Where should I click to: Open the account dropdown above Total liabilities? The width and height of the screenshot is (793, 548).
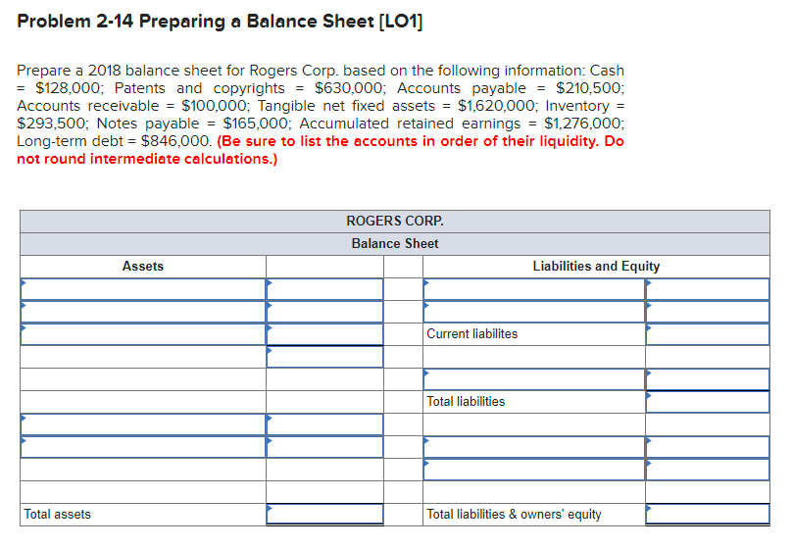tap(534, 379)
